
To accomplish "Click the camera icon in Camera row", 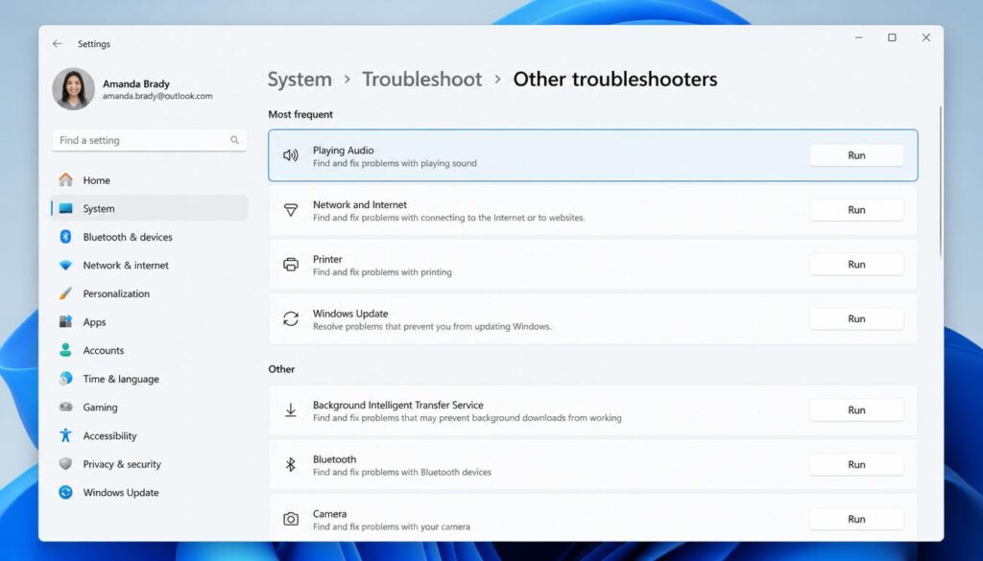I will [290, 519].
